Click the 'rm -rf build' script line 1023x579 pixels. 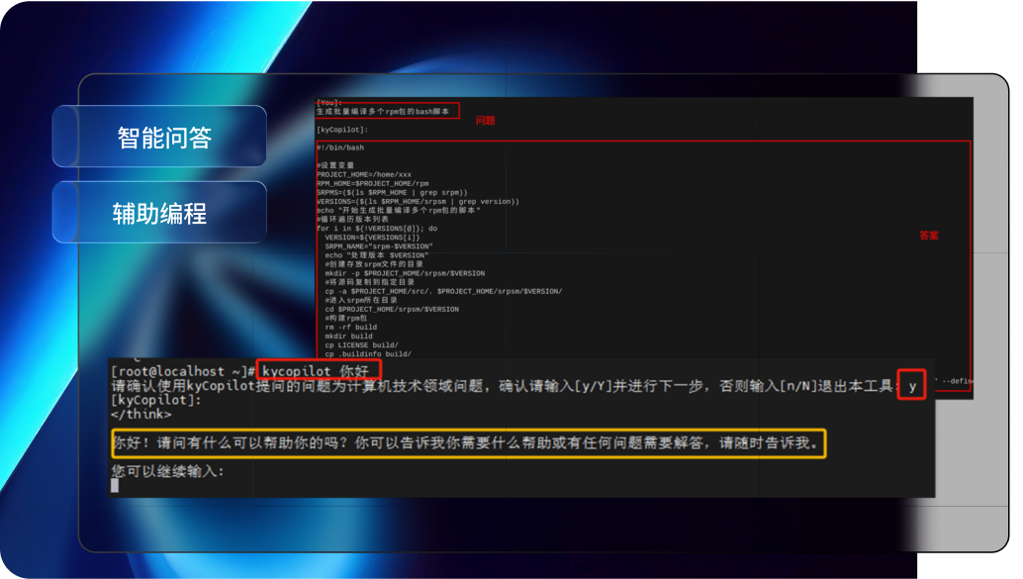[350, 327]
